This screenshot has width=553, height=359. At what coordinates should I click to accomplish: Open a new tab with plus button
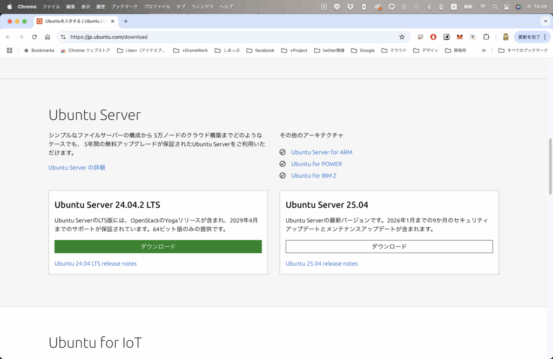(125, 21)
